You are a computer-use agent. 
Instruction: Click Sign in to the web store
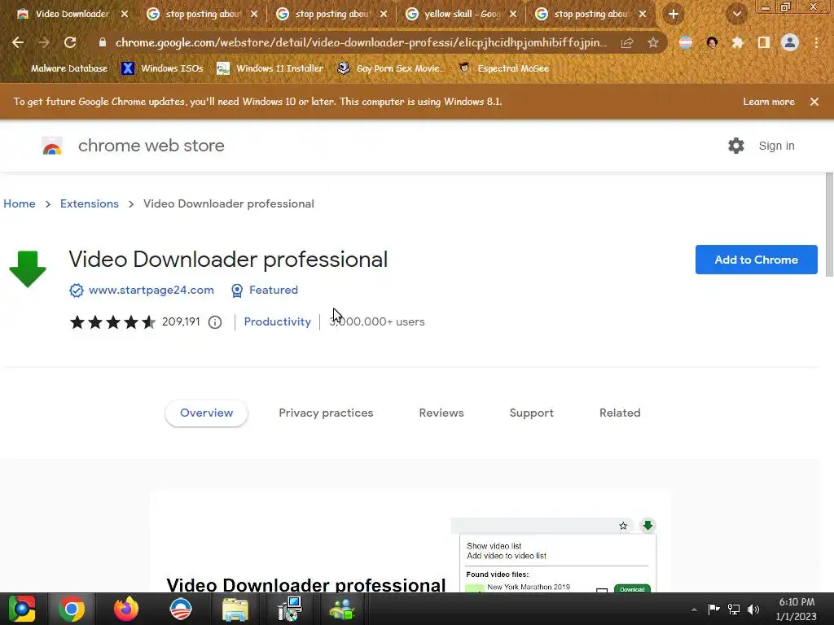point(776,146)
